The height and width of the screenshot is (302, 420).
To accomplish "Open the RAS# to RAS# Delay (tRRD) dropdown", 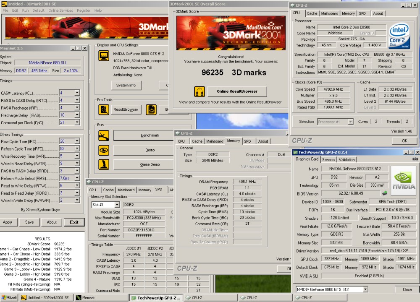I will 77,171.
